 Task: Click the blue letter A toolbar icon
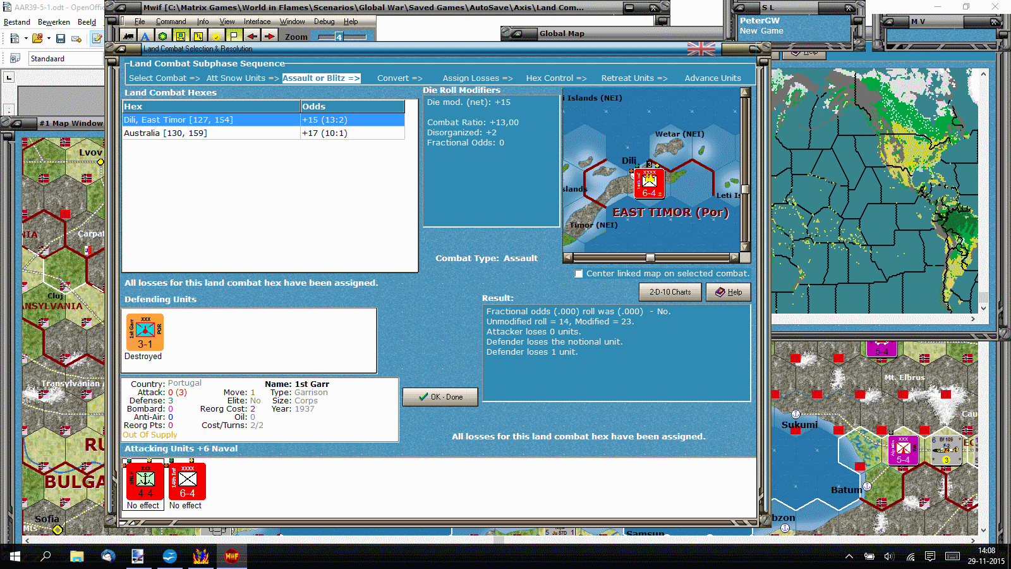(145, 36)
